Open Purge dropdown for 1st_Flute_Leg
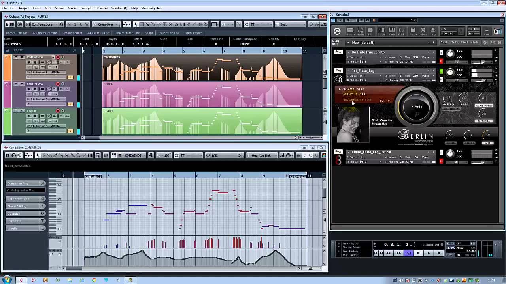The width and height of the screenshot is (506, 284). [427, 76]
